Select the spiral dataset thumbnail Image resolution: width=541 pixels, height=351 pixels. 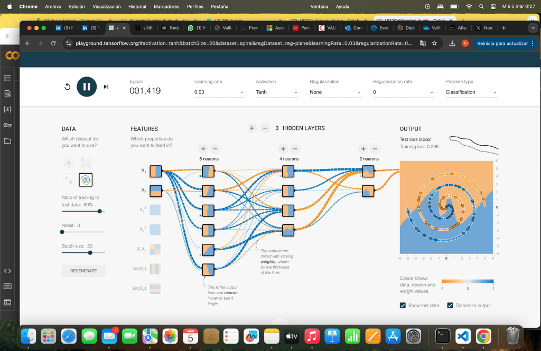click(x=86, y=180)
